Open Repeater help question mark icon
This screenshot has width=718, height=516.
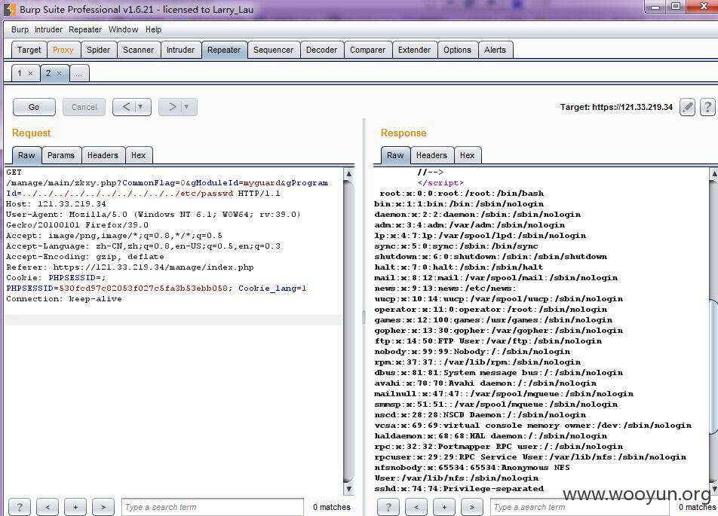(707, 107)
